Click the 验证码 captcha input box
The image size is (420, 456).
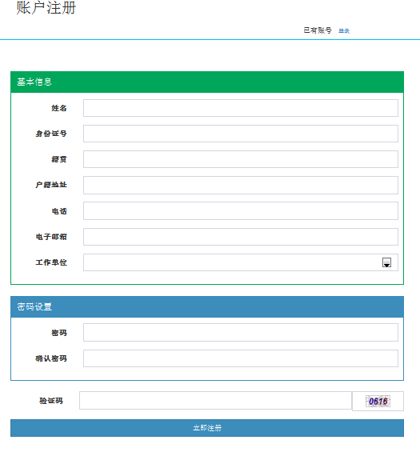pos(215,401)
